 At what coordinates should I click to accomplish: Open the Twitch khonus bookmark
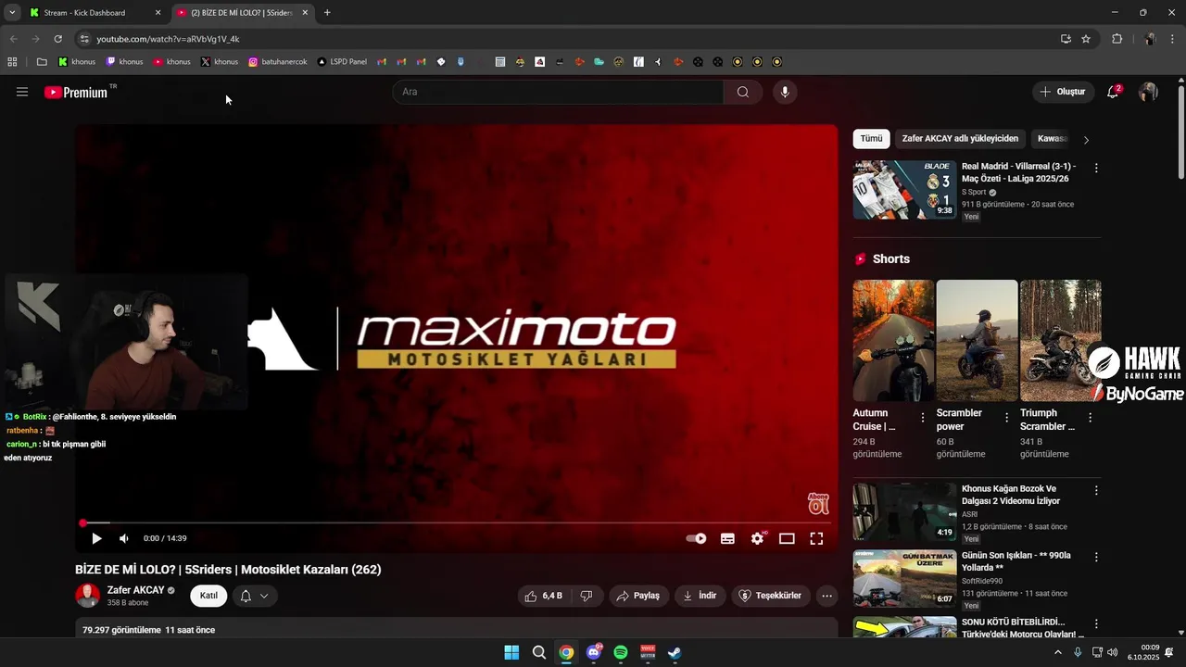point(125,62)
